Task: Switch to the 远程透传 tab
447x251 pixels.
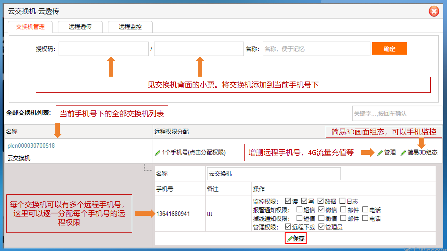Action: [x=80, y=27]
